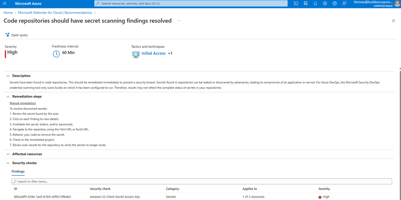Click the Initial Access tactic icon
Viewport: 401px width, 200px height.
coord(136,54)
